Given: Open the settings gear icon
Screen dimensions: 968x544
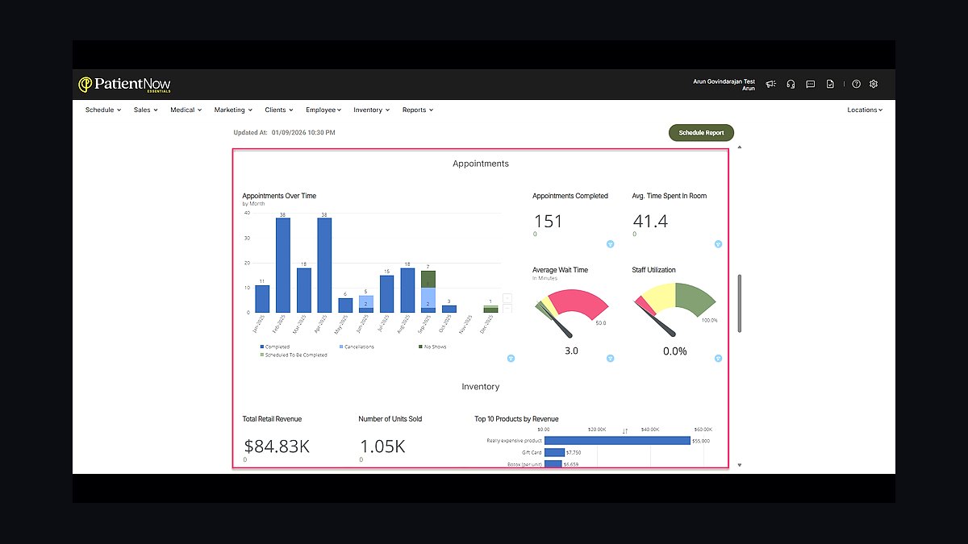Looking at the screenshot, I should coord(874,84).
